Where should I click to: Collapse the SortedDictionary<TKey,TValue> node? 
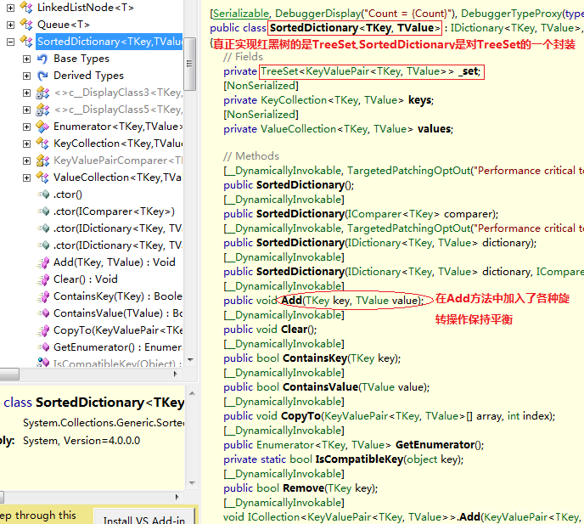[x=11, y=42]
